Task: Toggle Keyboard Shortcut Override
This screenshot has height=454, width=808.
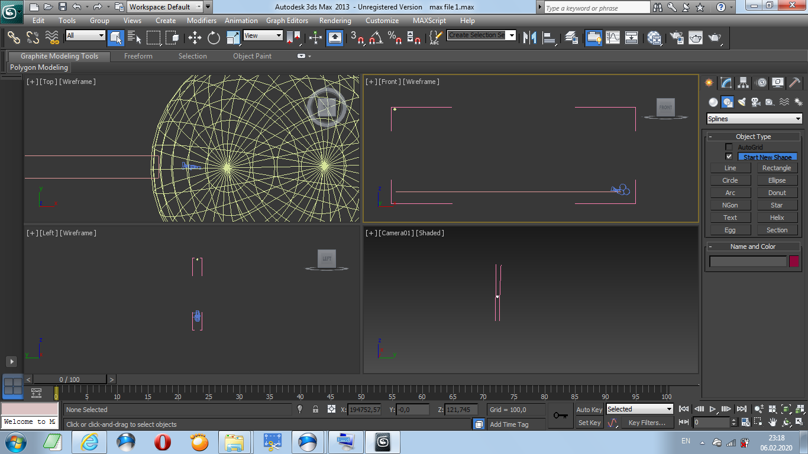Action: (x=335, y=38)
